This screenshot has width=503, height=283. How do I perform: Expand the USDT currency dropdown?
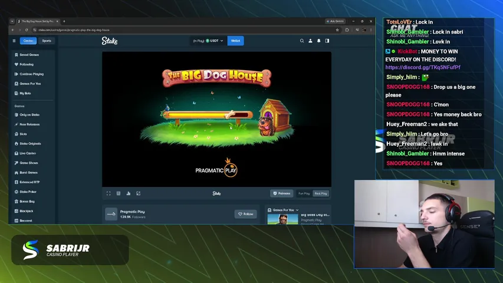tap(214, 41)
